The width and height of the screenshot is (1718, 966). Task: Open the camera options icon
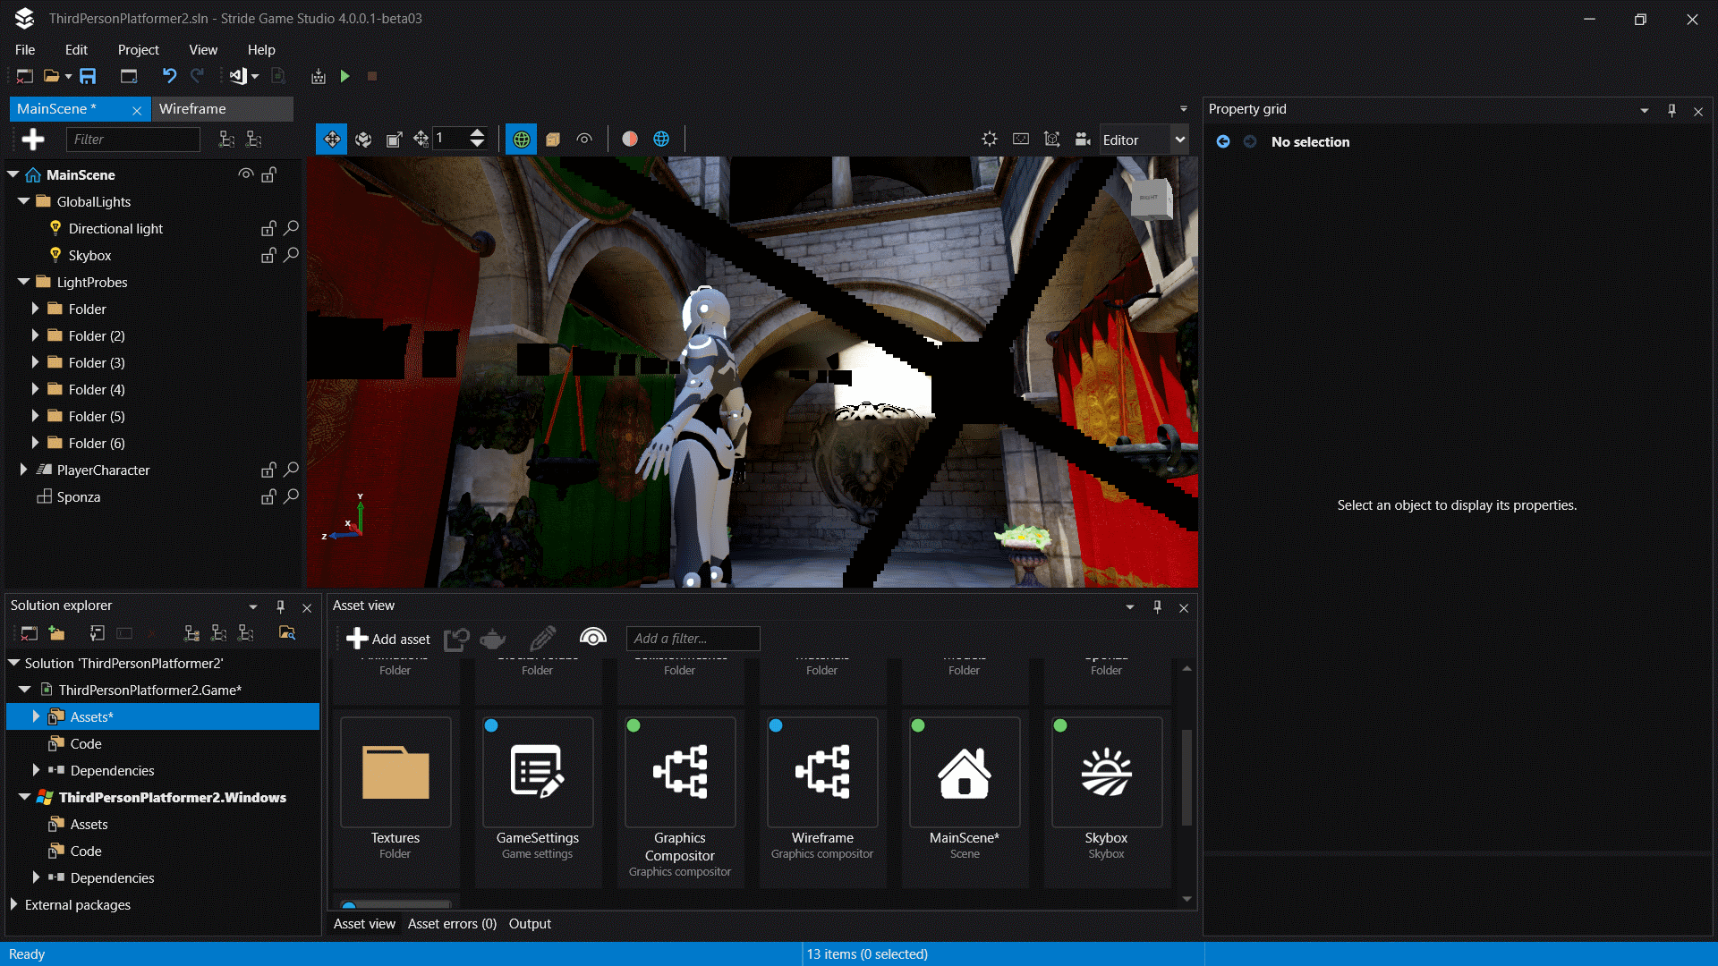coord(1083,139)
